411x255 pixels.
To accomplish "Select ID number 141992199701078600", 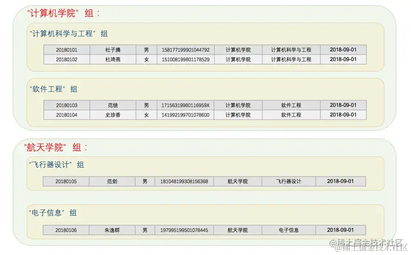I will coord(186,115).
